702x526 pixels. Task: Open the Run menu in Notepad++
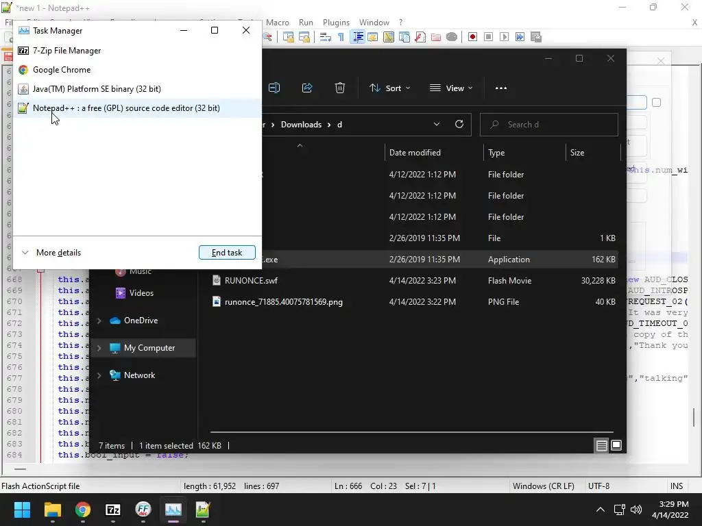pyautogui.click(x=306, y=23)
